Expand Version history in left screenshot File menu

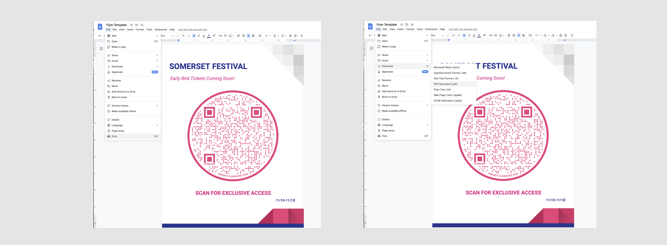point(133,105)
